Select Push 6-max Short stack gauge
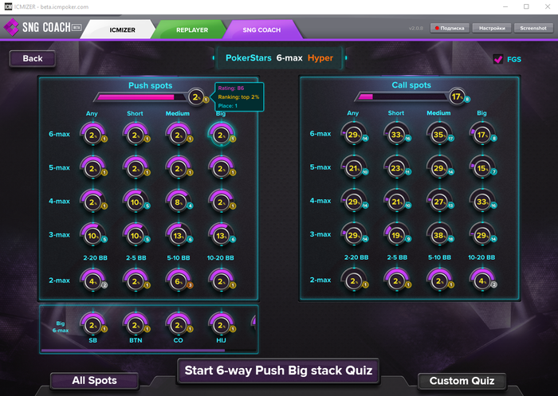This screenshot has height=396, width=558. [x=136, y=135]
